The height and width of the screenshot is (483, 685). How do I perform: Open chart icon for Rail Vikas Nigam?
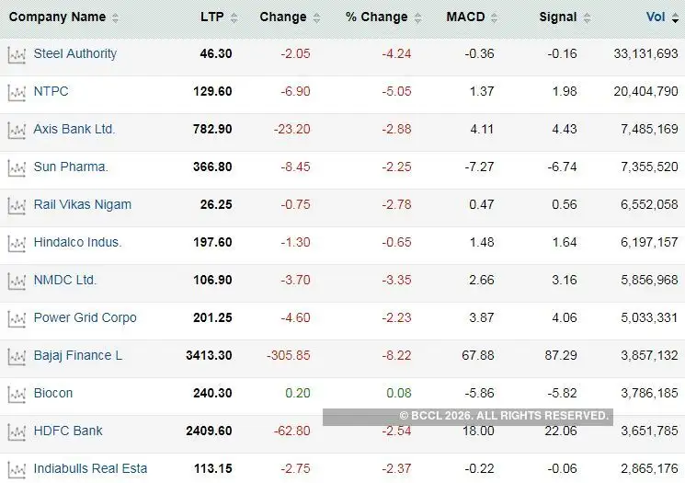tap(16, 205)
